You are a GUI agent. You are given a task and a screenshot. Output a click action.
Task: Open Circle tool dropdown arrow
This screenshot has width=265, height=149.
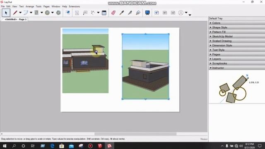pyautogui.click(x=53, y=12)
